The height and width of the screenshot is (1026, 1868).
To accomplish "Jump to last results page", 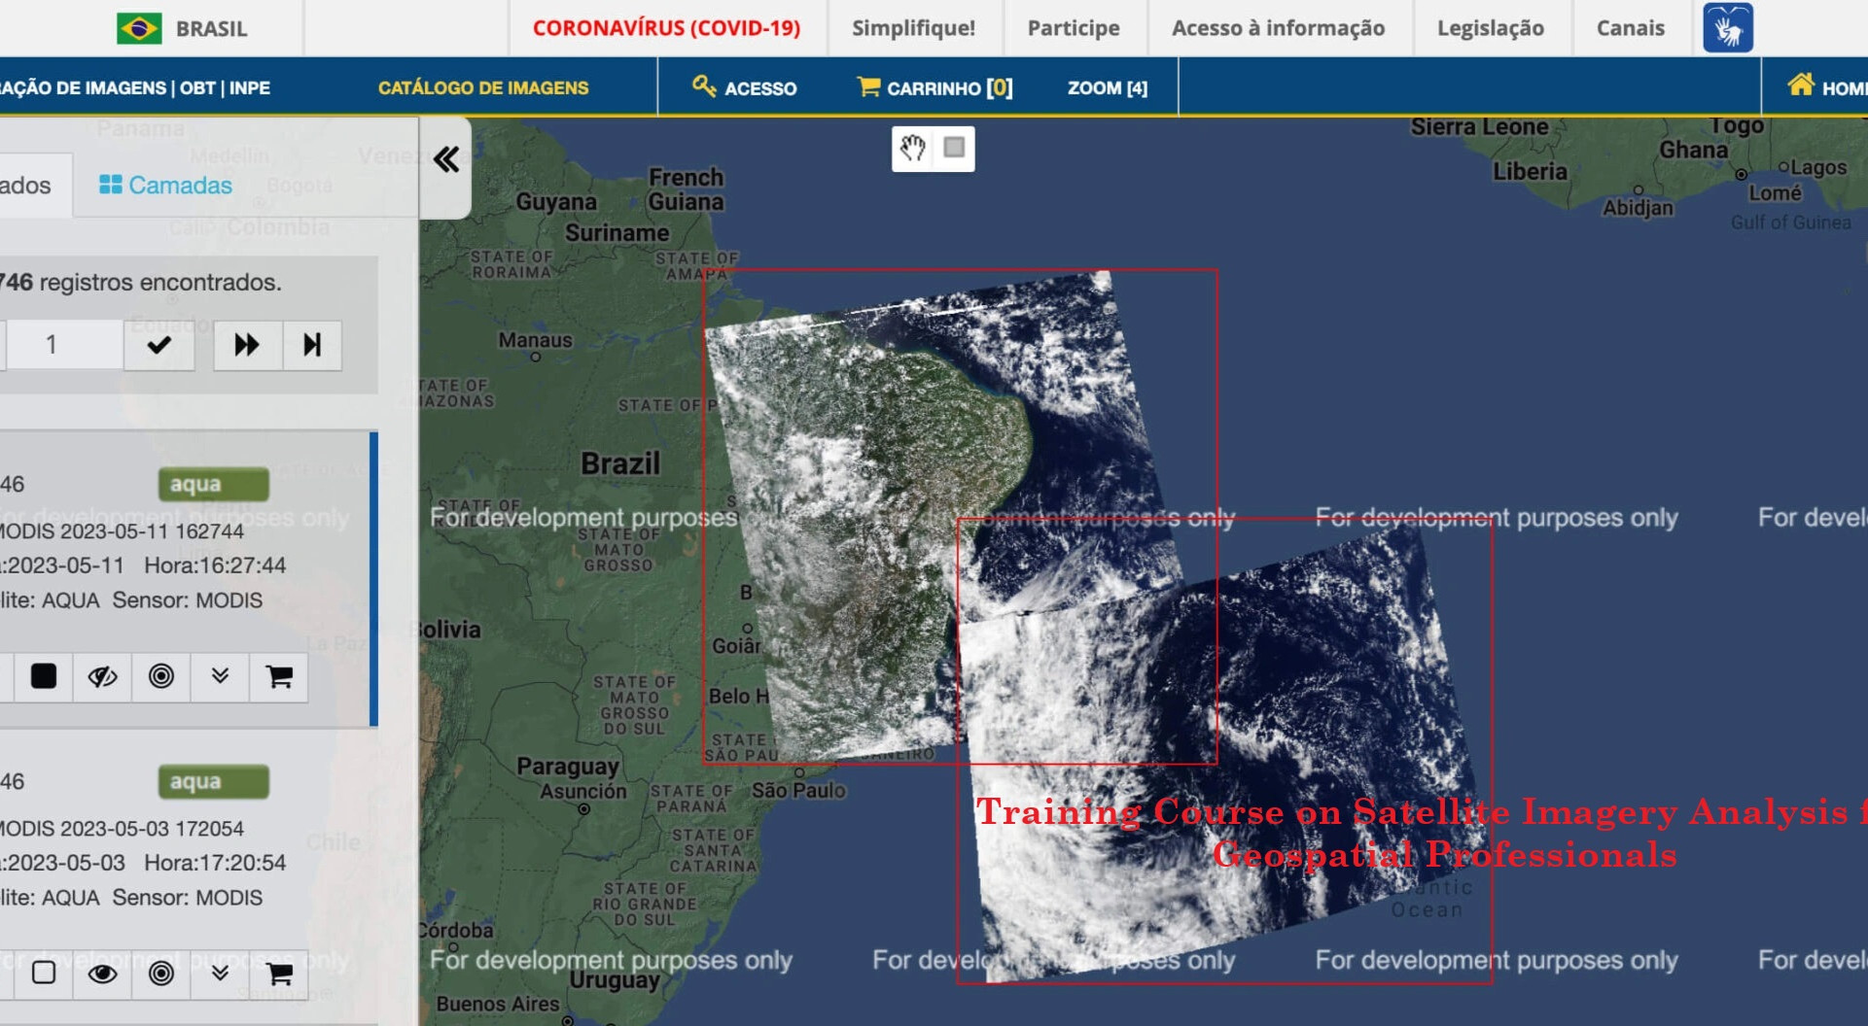I will [312, 345].
